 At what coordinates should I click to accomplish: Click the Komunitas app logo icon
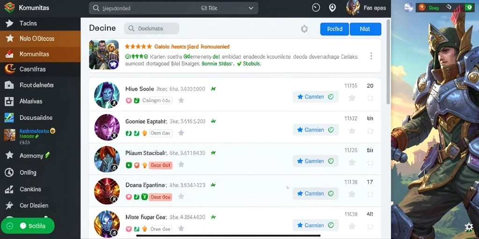pos(9,7)
